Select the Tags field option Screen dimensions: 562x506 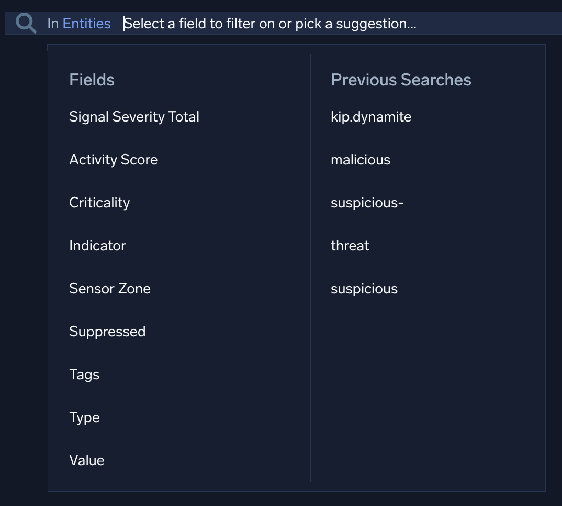(x=84, y=374)
